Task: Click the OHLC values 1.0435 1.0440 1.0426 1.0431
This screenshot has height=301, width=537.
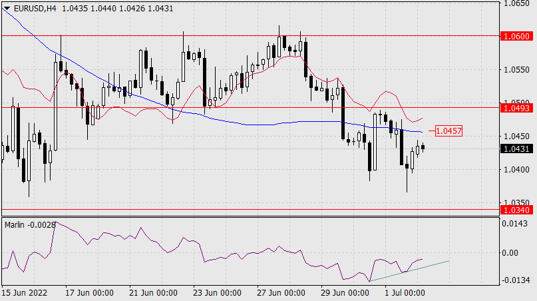Action: coord(118,9)
